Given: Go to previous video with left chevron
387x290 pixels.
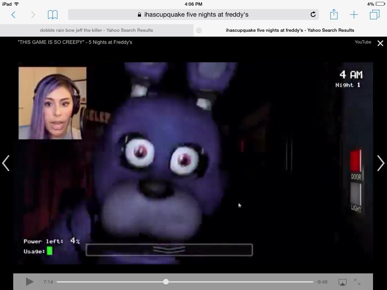Looking at the screenshot, I should point(6,163).
